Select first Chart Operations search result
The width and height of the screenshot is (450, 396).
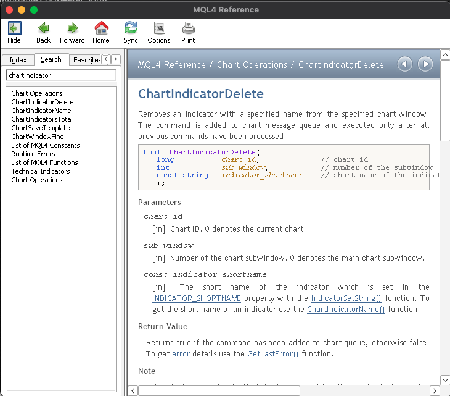tap(37, 93)
